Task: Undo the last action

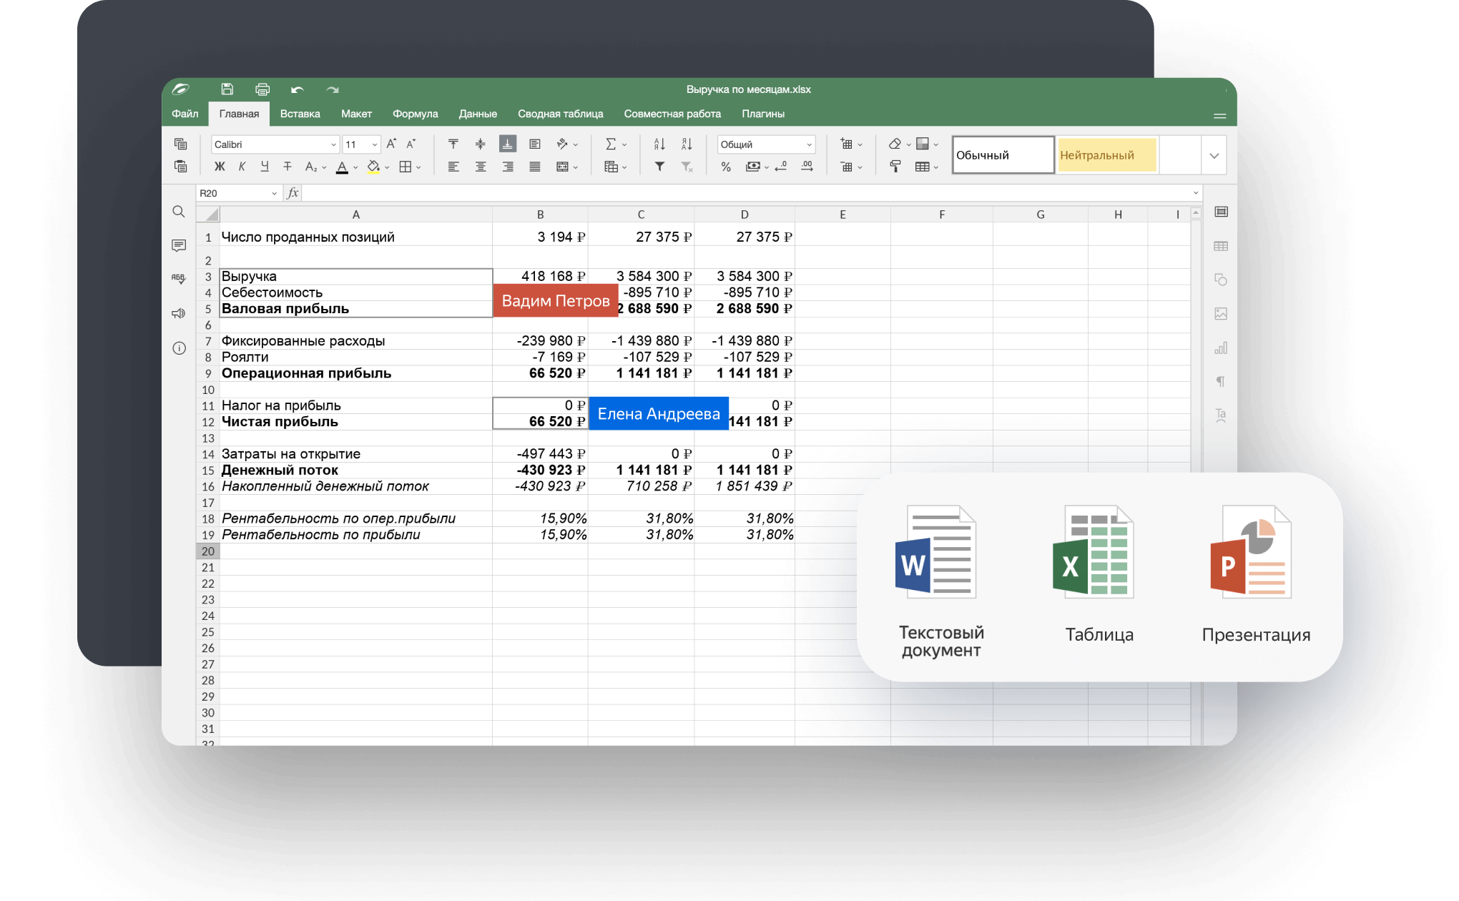Action: (x=298, y=90)
